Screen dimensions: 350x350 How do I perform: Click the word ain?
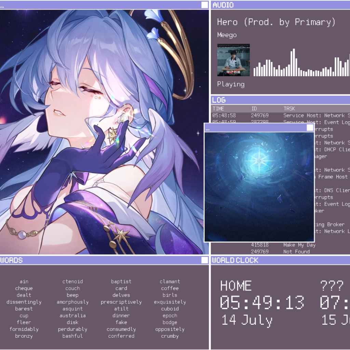point(24,282)
